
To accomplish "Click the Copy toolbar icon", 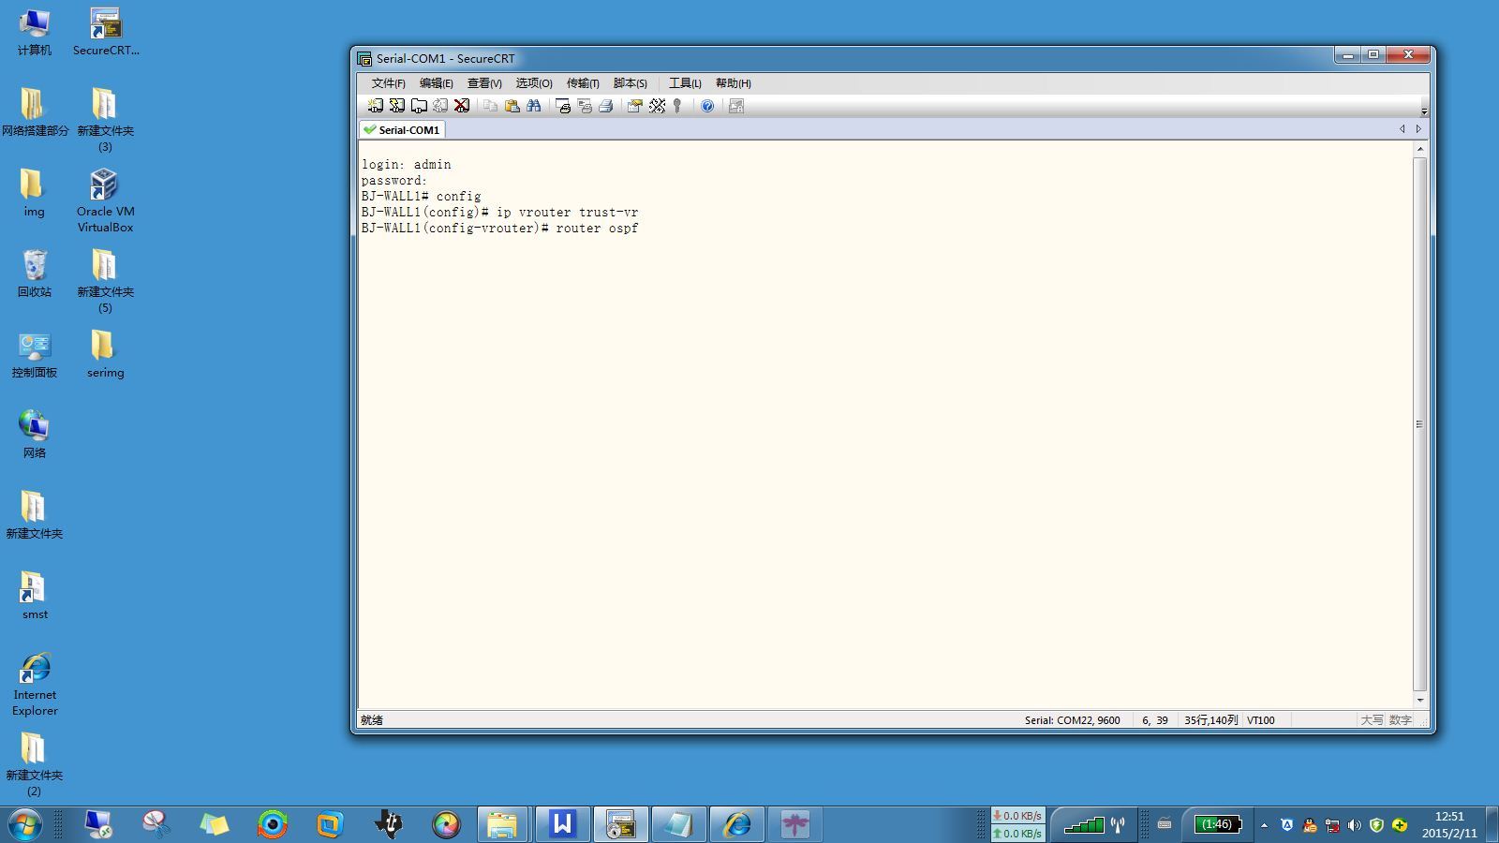I will pos(490,106).
